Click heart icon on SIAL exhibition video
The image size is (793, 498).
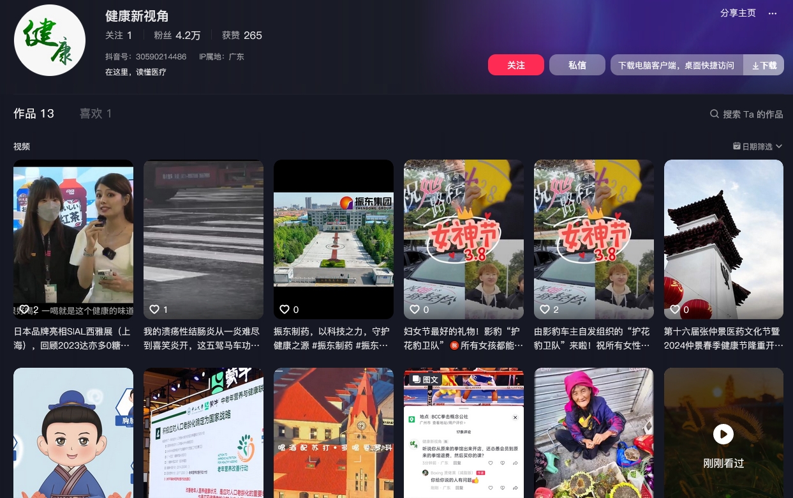pyautogui.click(x=24, y=309)
